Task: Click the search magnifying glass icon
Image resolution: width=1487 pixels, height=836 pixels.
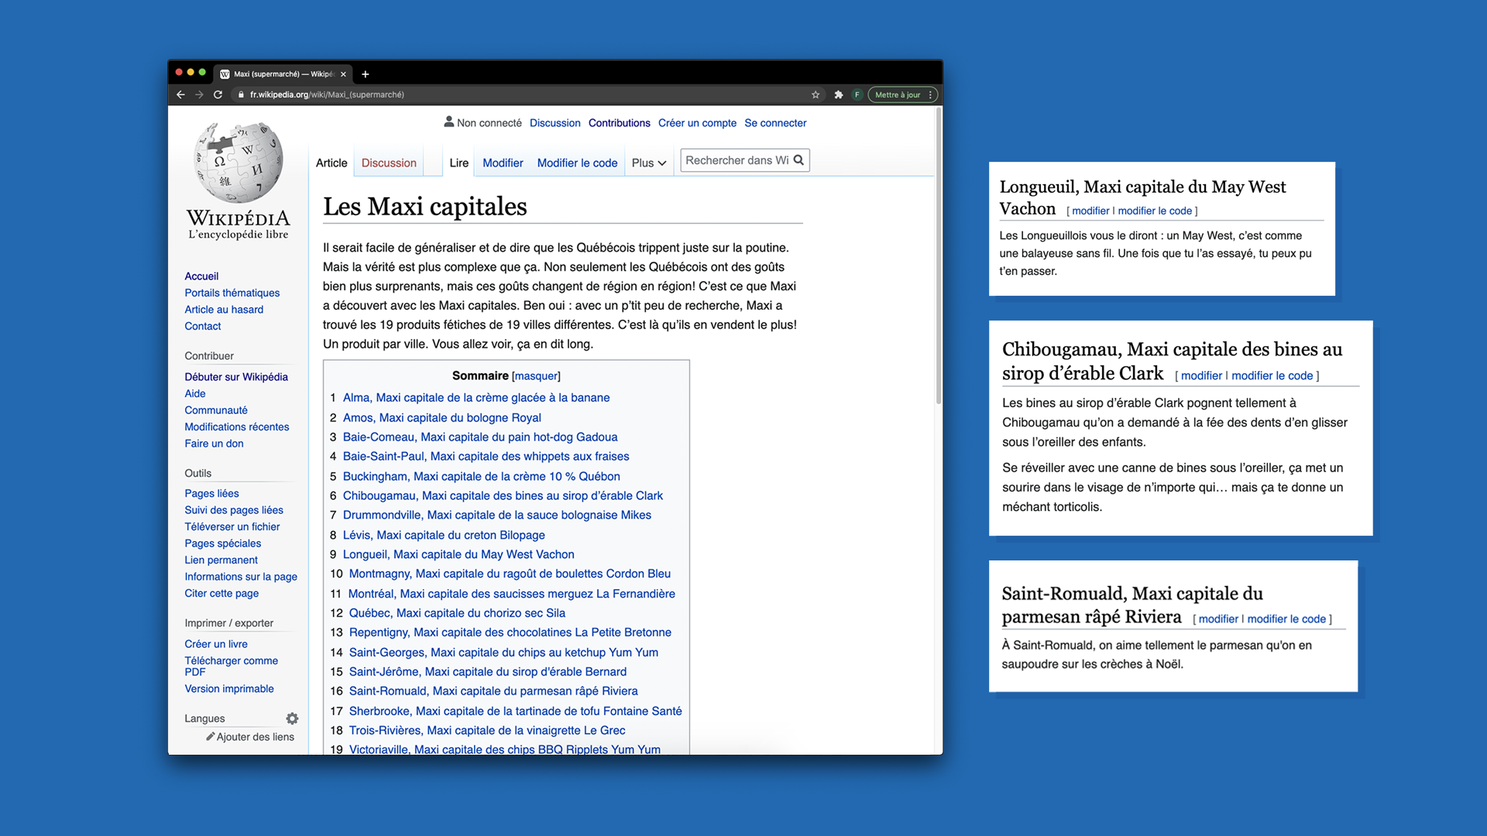Action: coord(798,160)
